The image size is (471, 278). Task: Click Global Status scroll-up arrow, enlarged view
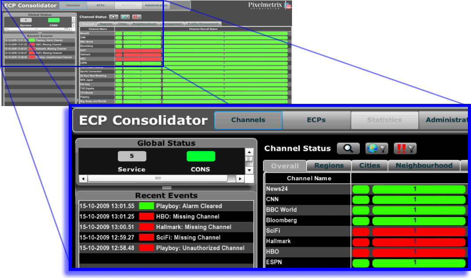click(249, 152)
